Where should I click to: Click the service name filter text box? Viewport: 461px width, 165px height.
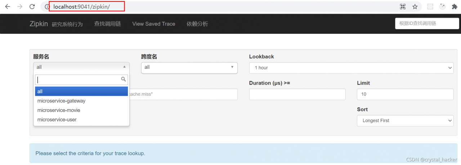point(81,80)
